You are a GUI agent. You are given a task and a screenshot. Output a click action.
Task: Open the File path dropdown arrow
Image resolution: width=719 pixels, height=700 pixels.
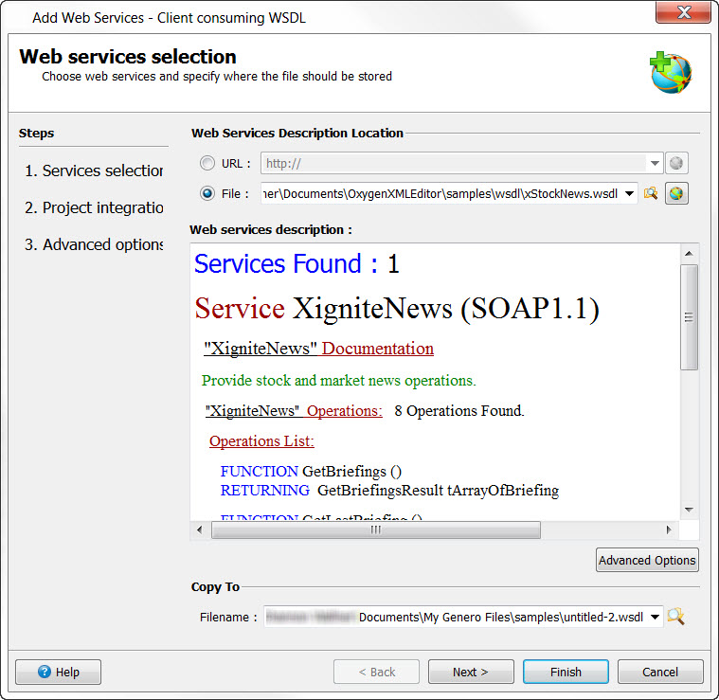click(630, 193)
